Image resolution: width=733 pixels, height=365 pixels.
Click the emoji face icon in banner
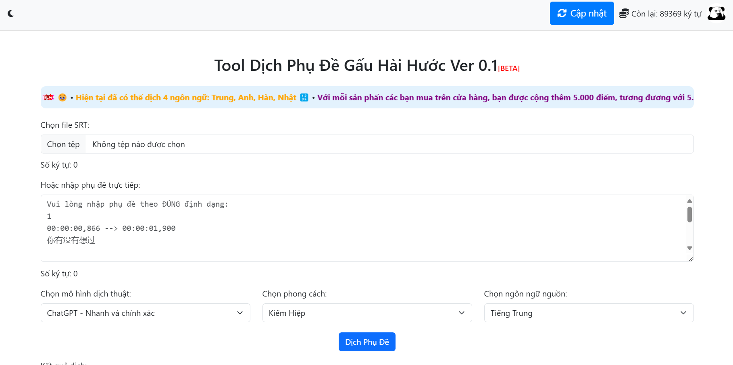pyautogui.click(x=62, y=97)
